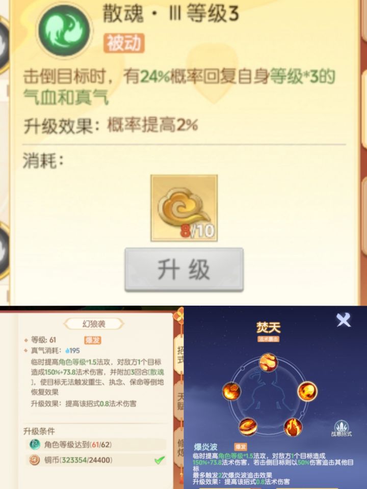
Task: Select the upright flame orb at ring's lower right
Action: click(293, 427)
